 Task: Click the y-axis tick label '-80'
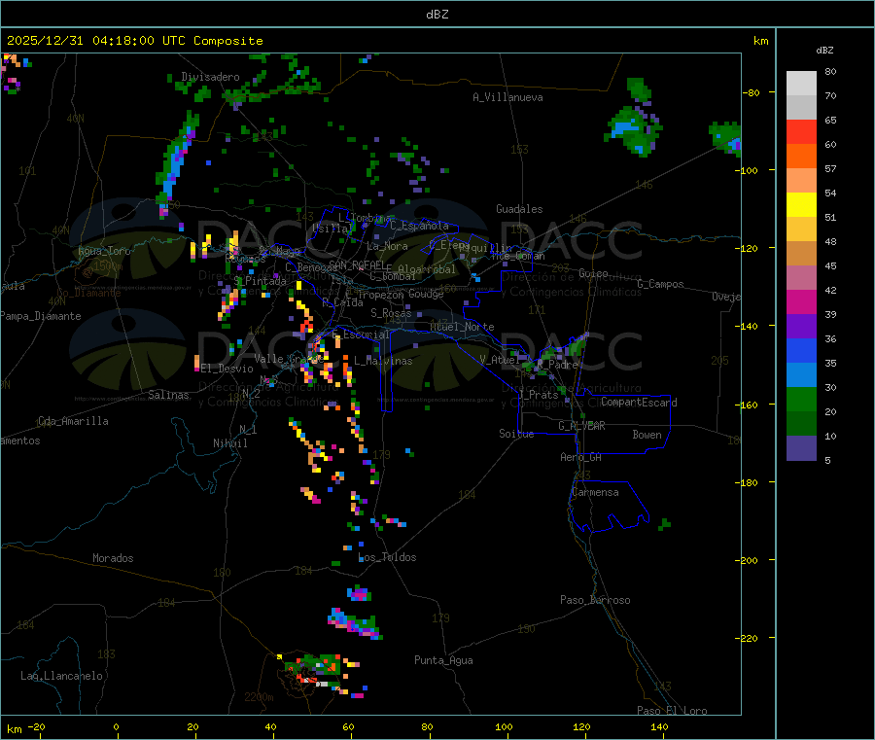pos(752,92)
